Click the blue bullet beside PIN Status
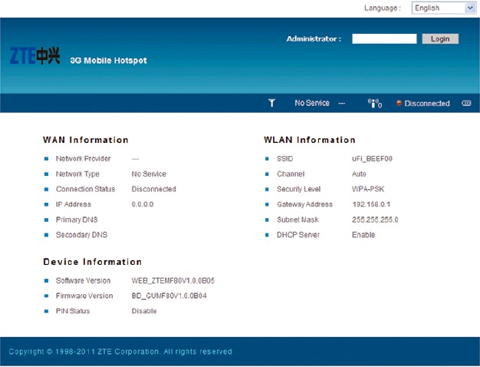480x367 pixels. tap(47, 311)
